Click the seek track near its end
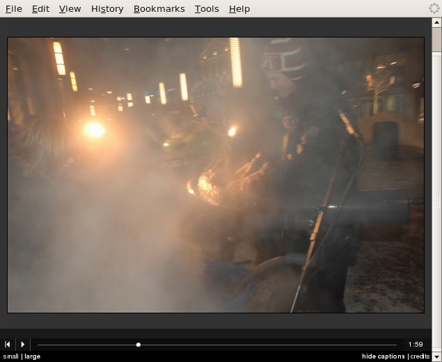Image resolution: width=442 pixels, height=362 pixels. pos(390,344)
